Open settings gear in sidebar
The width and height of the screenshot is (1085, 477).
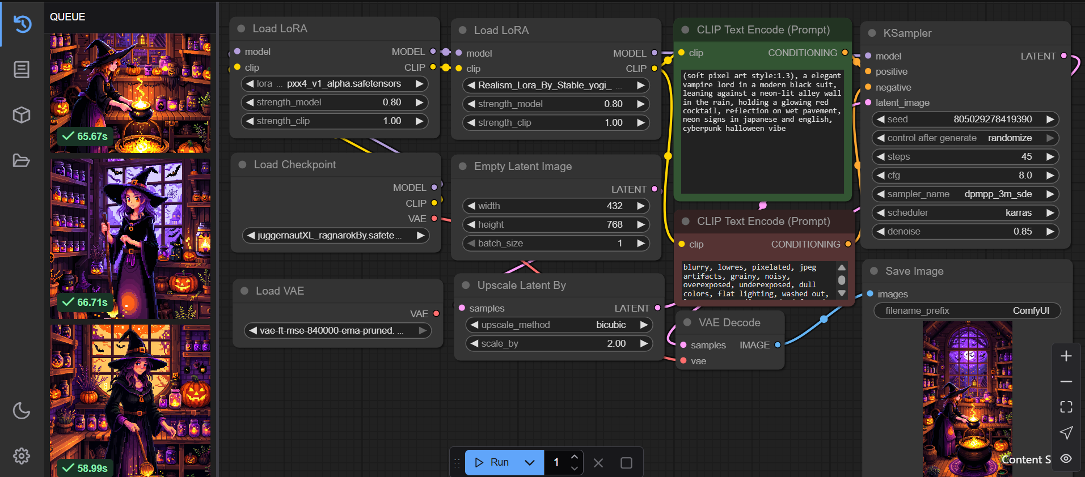(x=22, y=456)
